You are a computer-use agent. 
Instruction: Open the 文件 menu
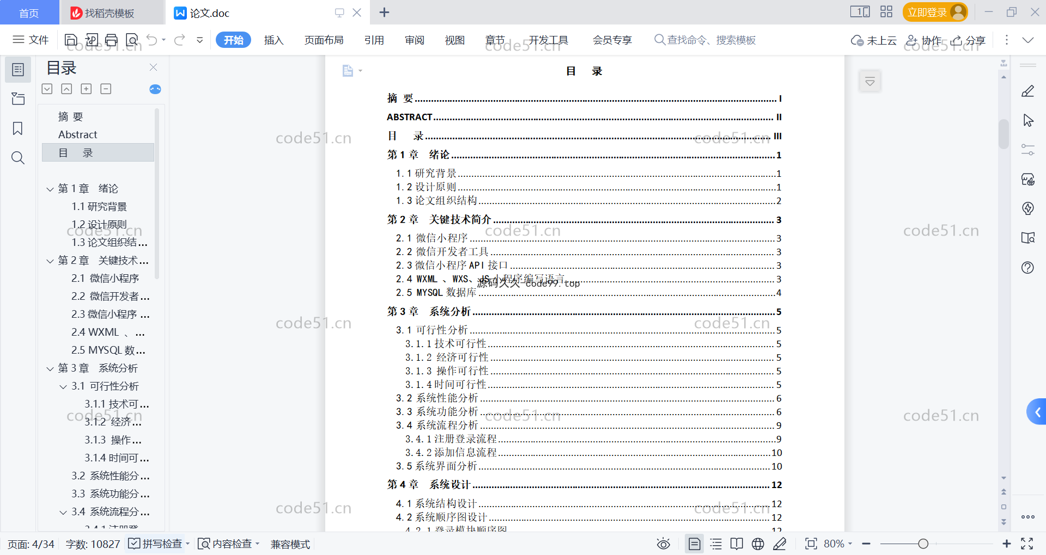click(x=31, y=40)
